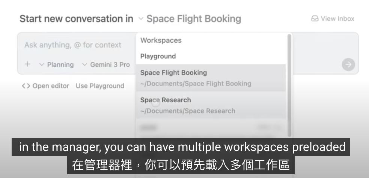Open the View Inbox link

pos(337,19)
